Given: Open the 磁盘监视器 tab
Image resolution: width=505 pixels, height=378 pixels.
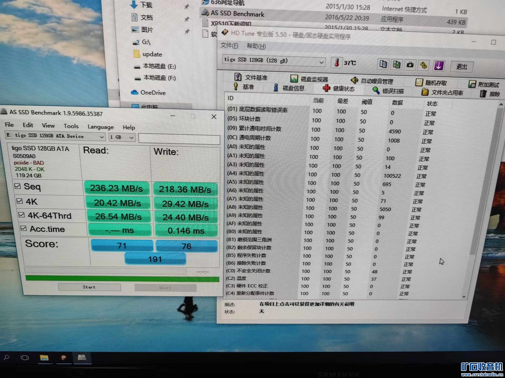Looking at the screenshot, I should (309, 79).
